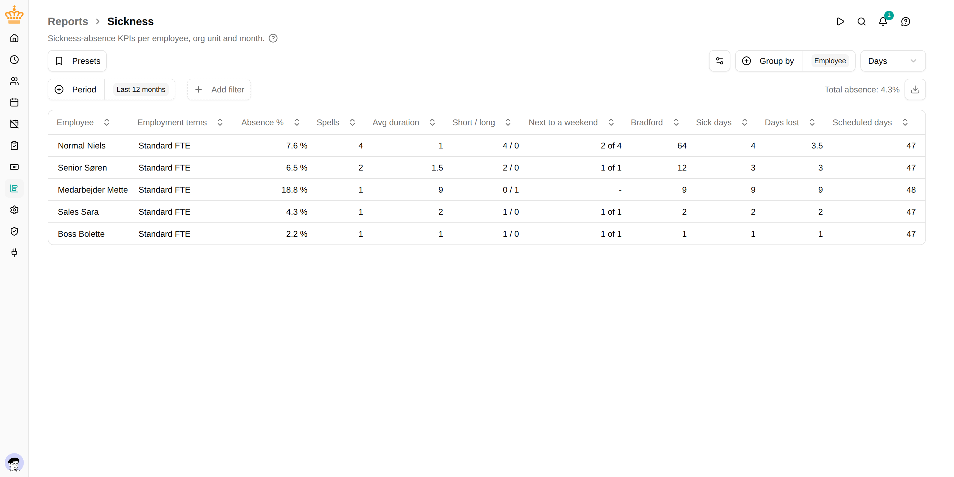Open the clock time-tracking sidebar icon
This screenshot has height=477, width=954.
click(x=14, y=60)
